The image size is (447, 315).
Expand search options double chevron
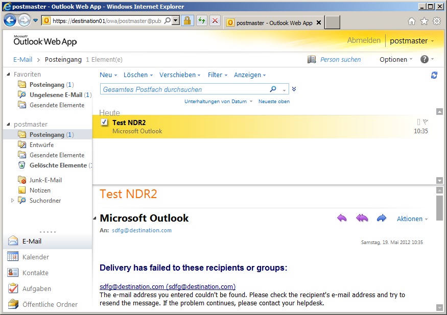click(294, 89)
